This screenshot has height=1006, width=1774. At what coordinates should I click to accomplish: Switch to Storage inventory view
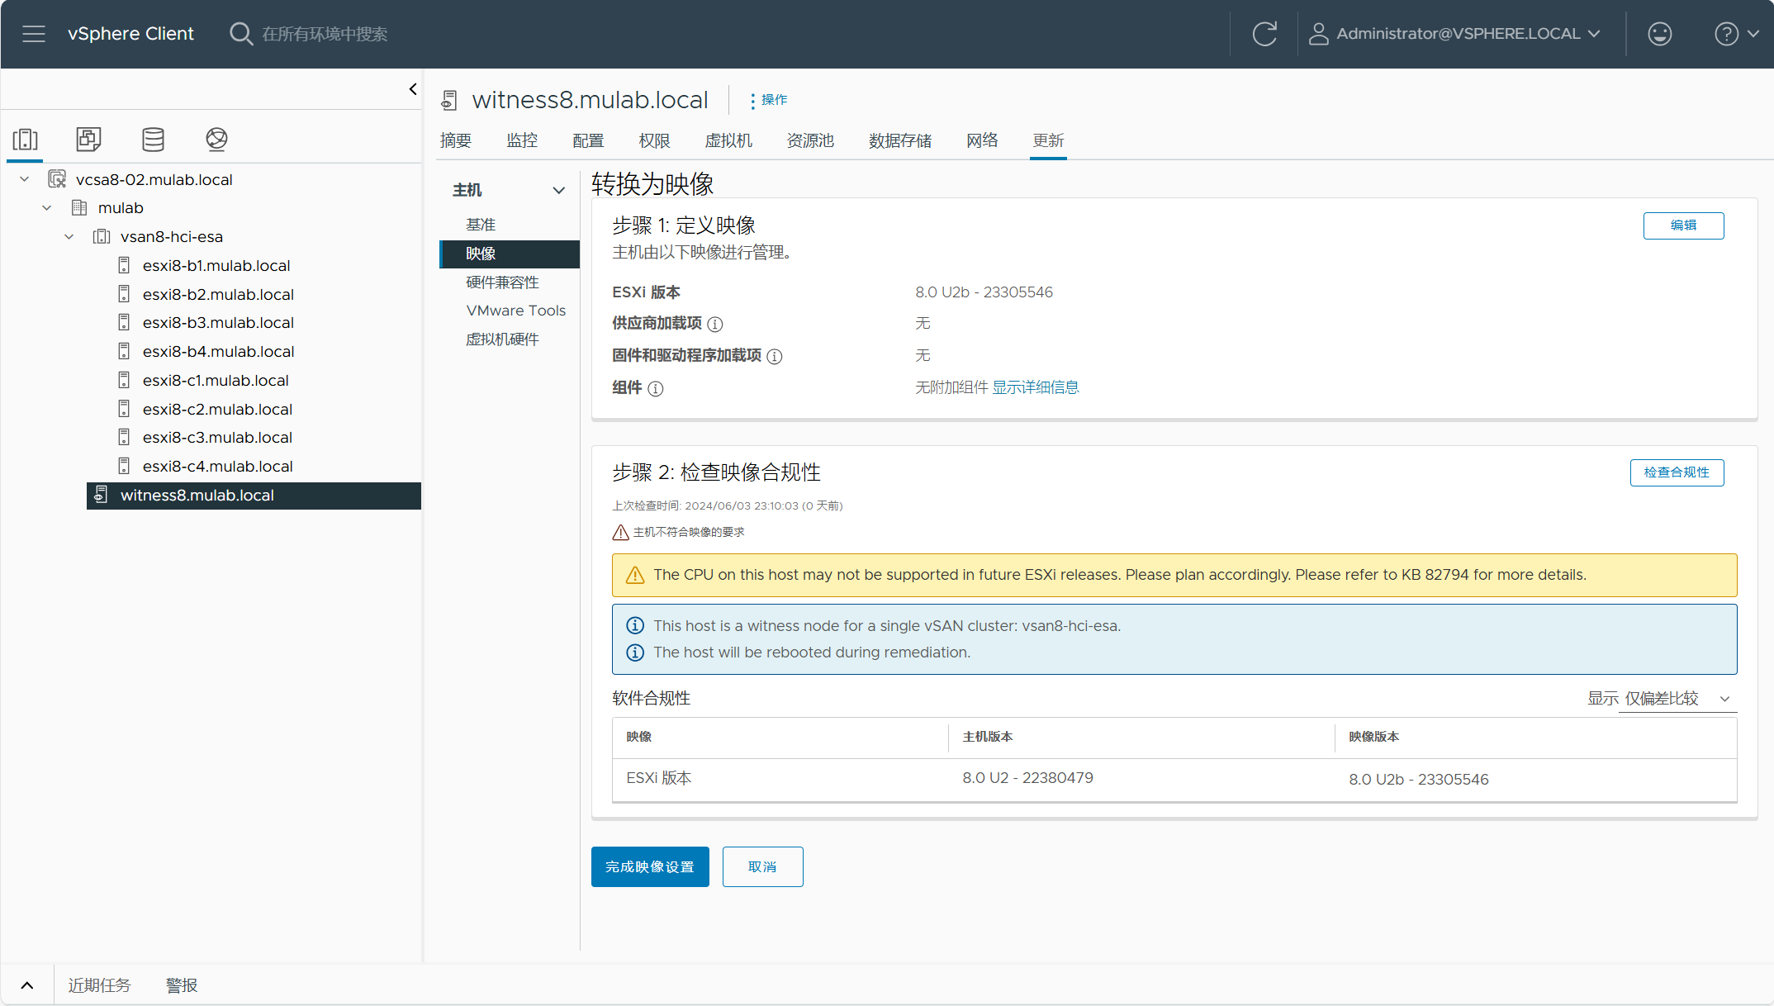tap(153, 139)
